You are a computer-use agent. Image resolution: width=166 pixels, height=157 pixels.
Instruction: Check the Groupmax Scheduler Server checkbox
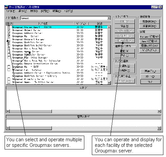click(x=9, y=55)
